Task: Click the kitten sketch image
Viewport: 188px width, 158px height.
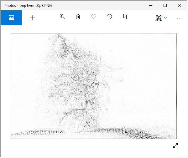Action: pyautogui.click(x=94, y=86)
